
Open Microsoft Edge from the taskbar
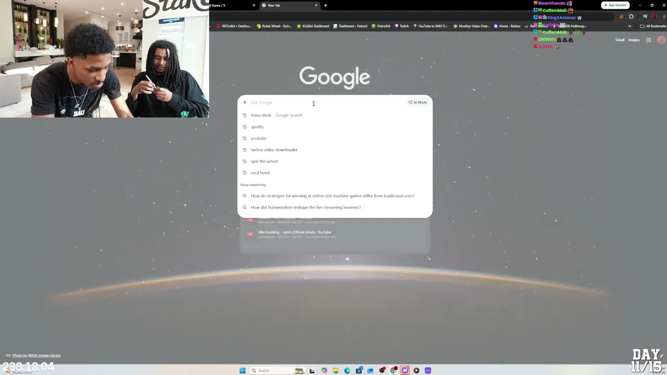(347, 370)
